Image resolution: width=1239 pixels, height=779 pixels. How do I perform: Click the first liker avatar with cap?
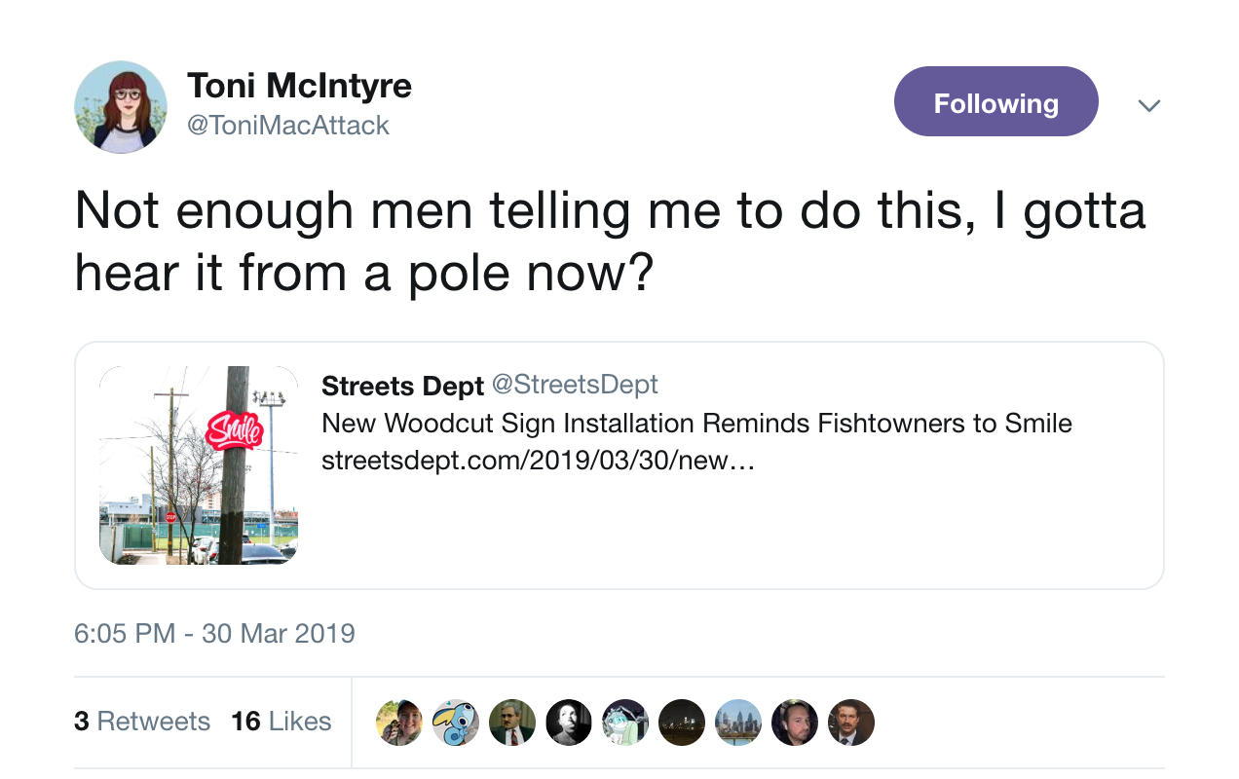(x=399, y=723)
